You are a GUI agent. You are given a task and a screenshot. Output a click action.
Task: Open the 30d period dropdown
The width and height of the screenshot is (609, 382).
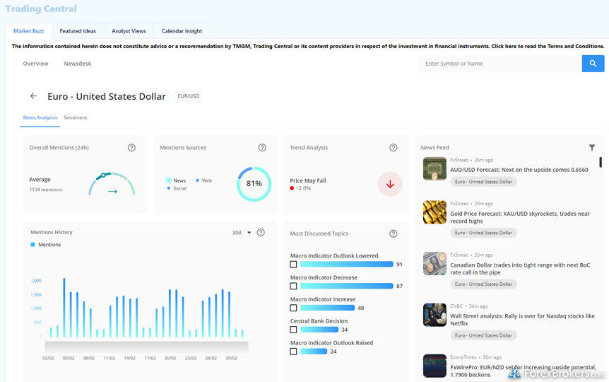click(242, 232)
